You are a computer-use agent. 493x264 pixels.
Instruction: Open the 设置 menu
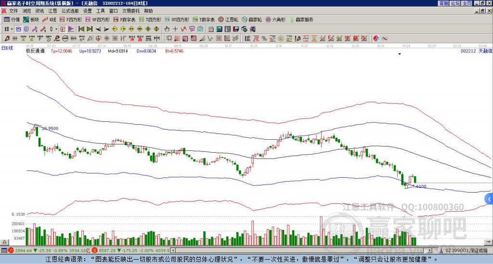coord(88,11)
